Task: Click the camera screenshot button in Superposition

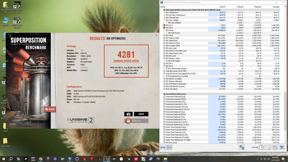Action: point(128,114)
